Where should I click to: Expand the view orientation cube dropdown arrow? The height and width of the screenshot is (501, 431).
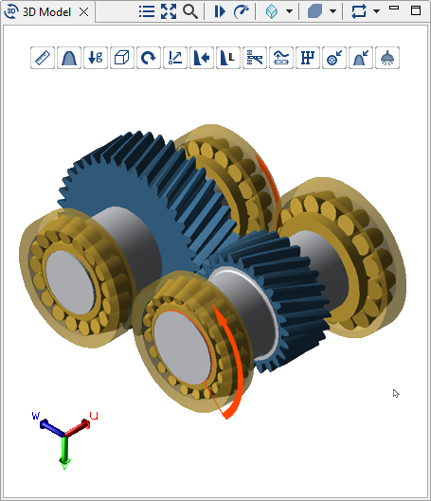point(290,11)
